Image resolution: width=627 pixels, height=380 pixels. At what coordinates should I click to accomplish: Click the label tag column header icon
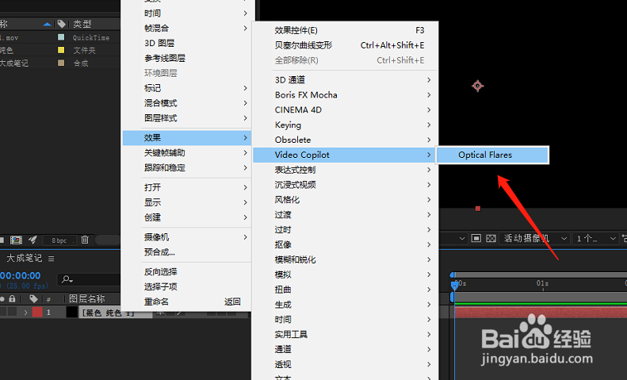point(33,299)
